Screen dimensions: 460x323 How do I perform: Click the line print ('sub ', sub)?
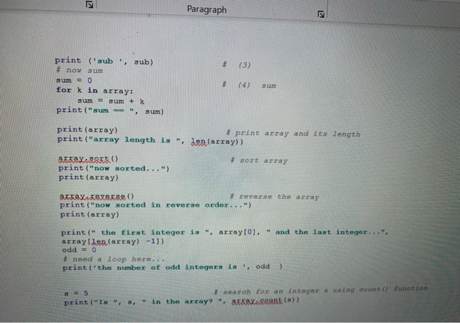(x=104, y=61)
